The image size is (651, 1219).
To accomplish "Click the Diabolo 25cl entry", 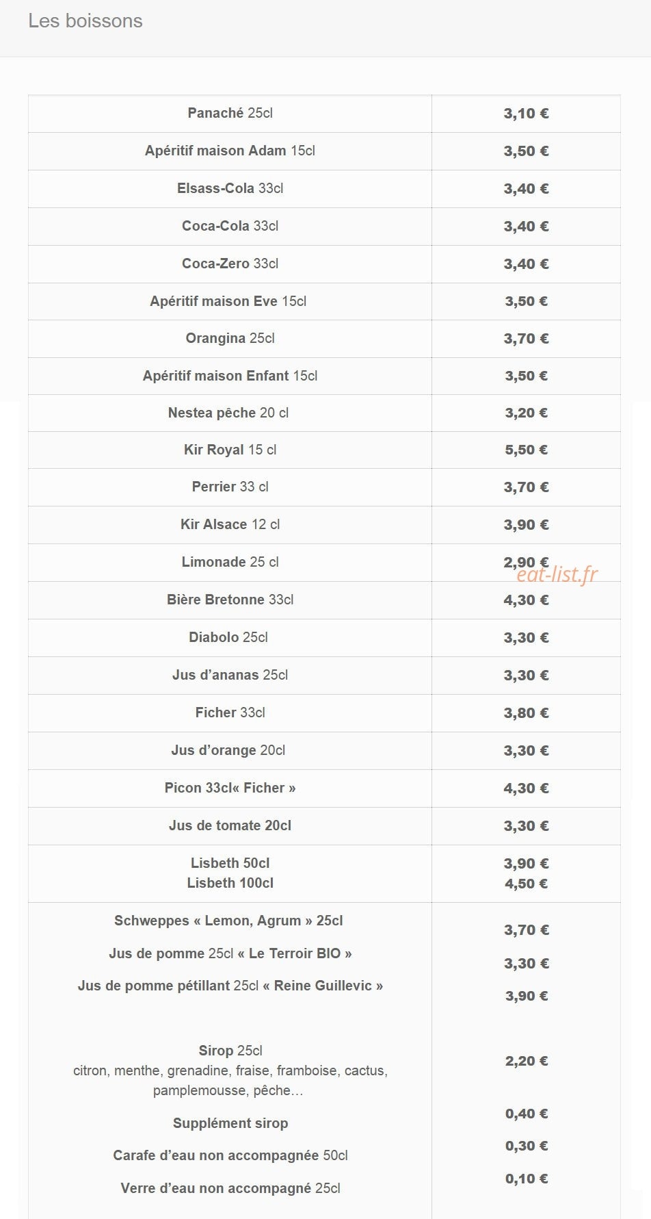I will (x=228, y=637).
